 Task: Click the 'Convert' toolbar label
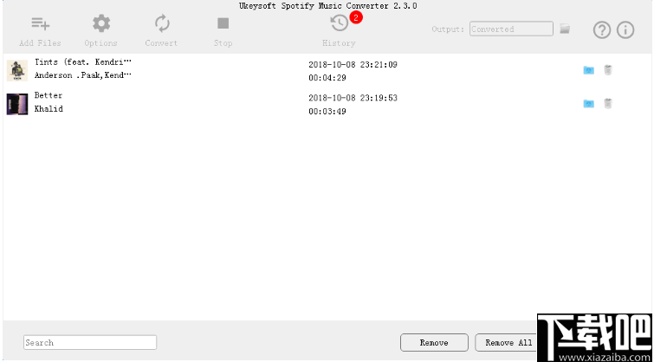tap(161, 43)
